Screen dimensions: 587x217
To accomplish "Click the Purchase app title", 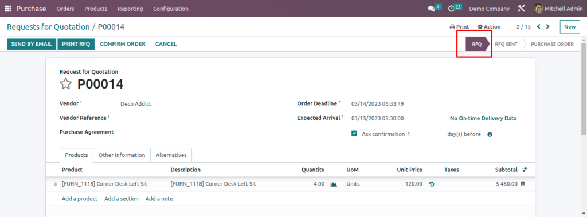I will coord(31,9).
